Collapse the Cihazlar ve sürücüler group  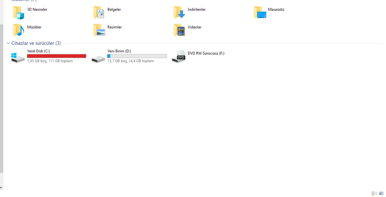pyautogui.click(x=8, y=43)
